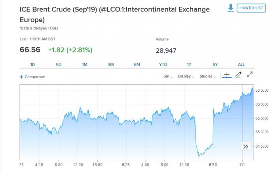
Task: Click the plus icon beside Comparison
Action: (x=21, y=77)
